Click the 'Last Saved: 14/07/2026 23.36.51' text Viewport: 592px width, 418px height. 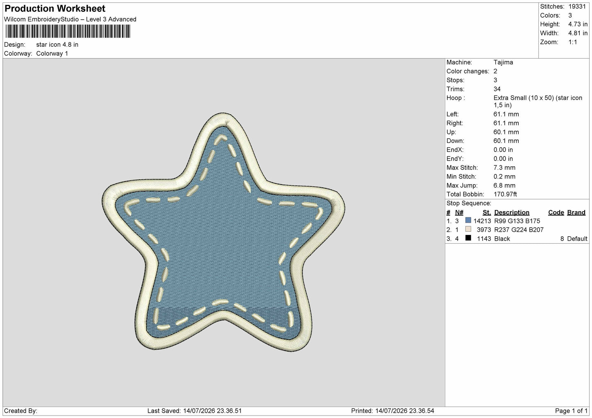click(x=194, y=411)
